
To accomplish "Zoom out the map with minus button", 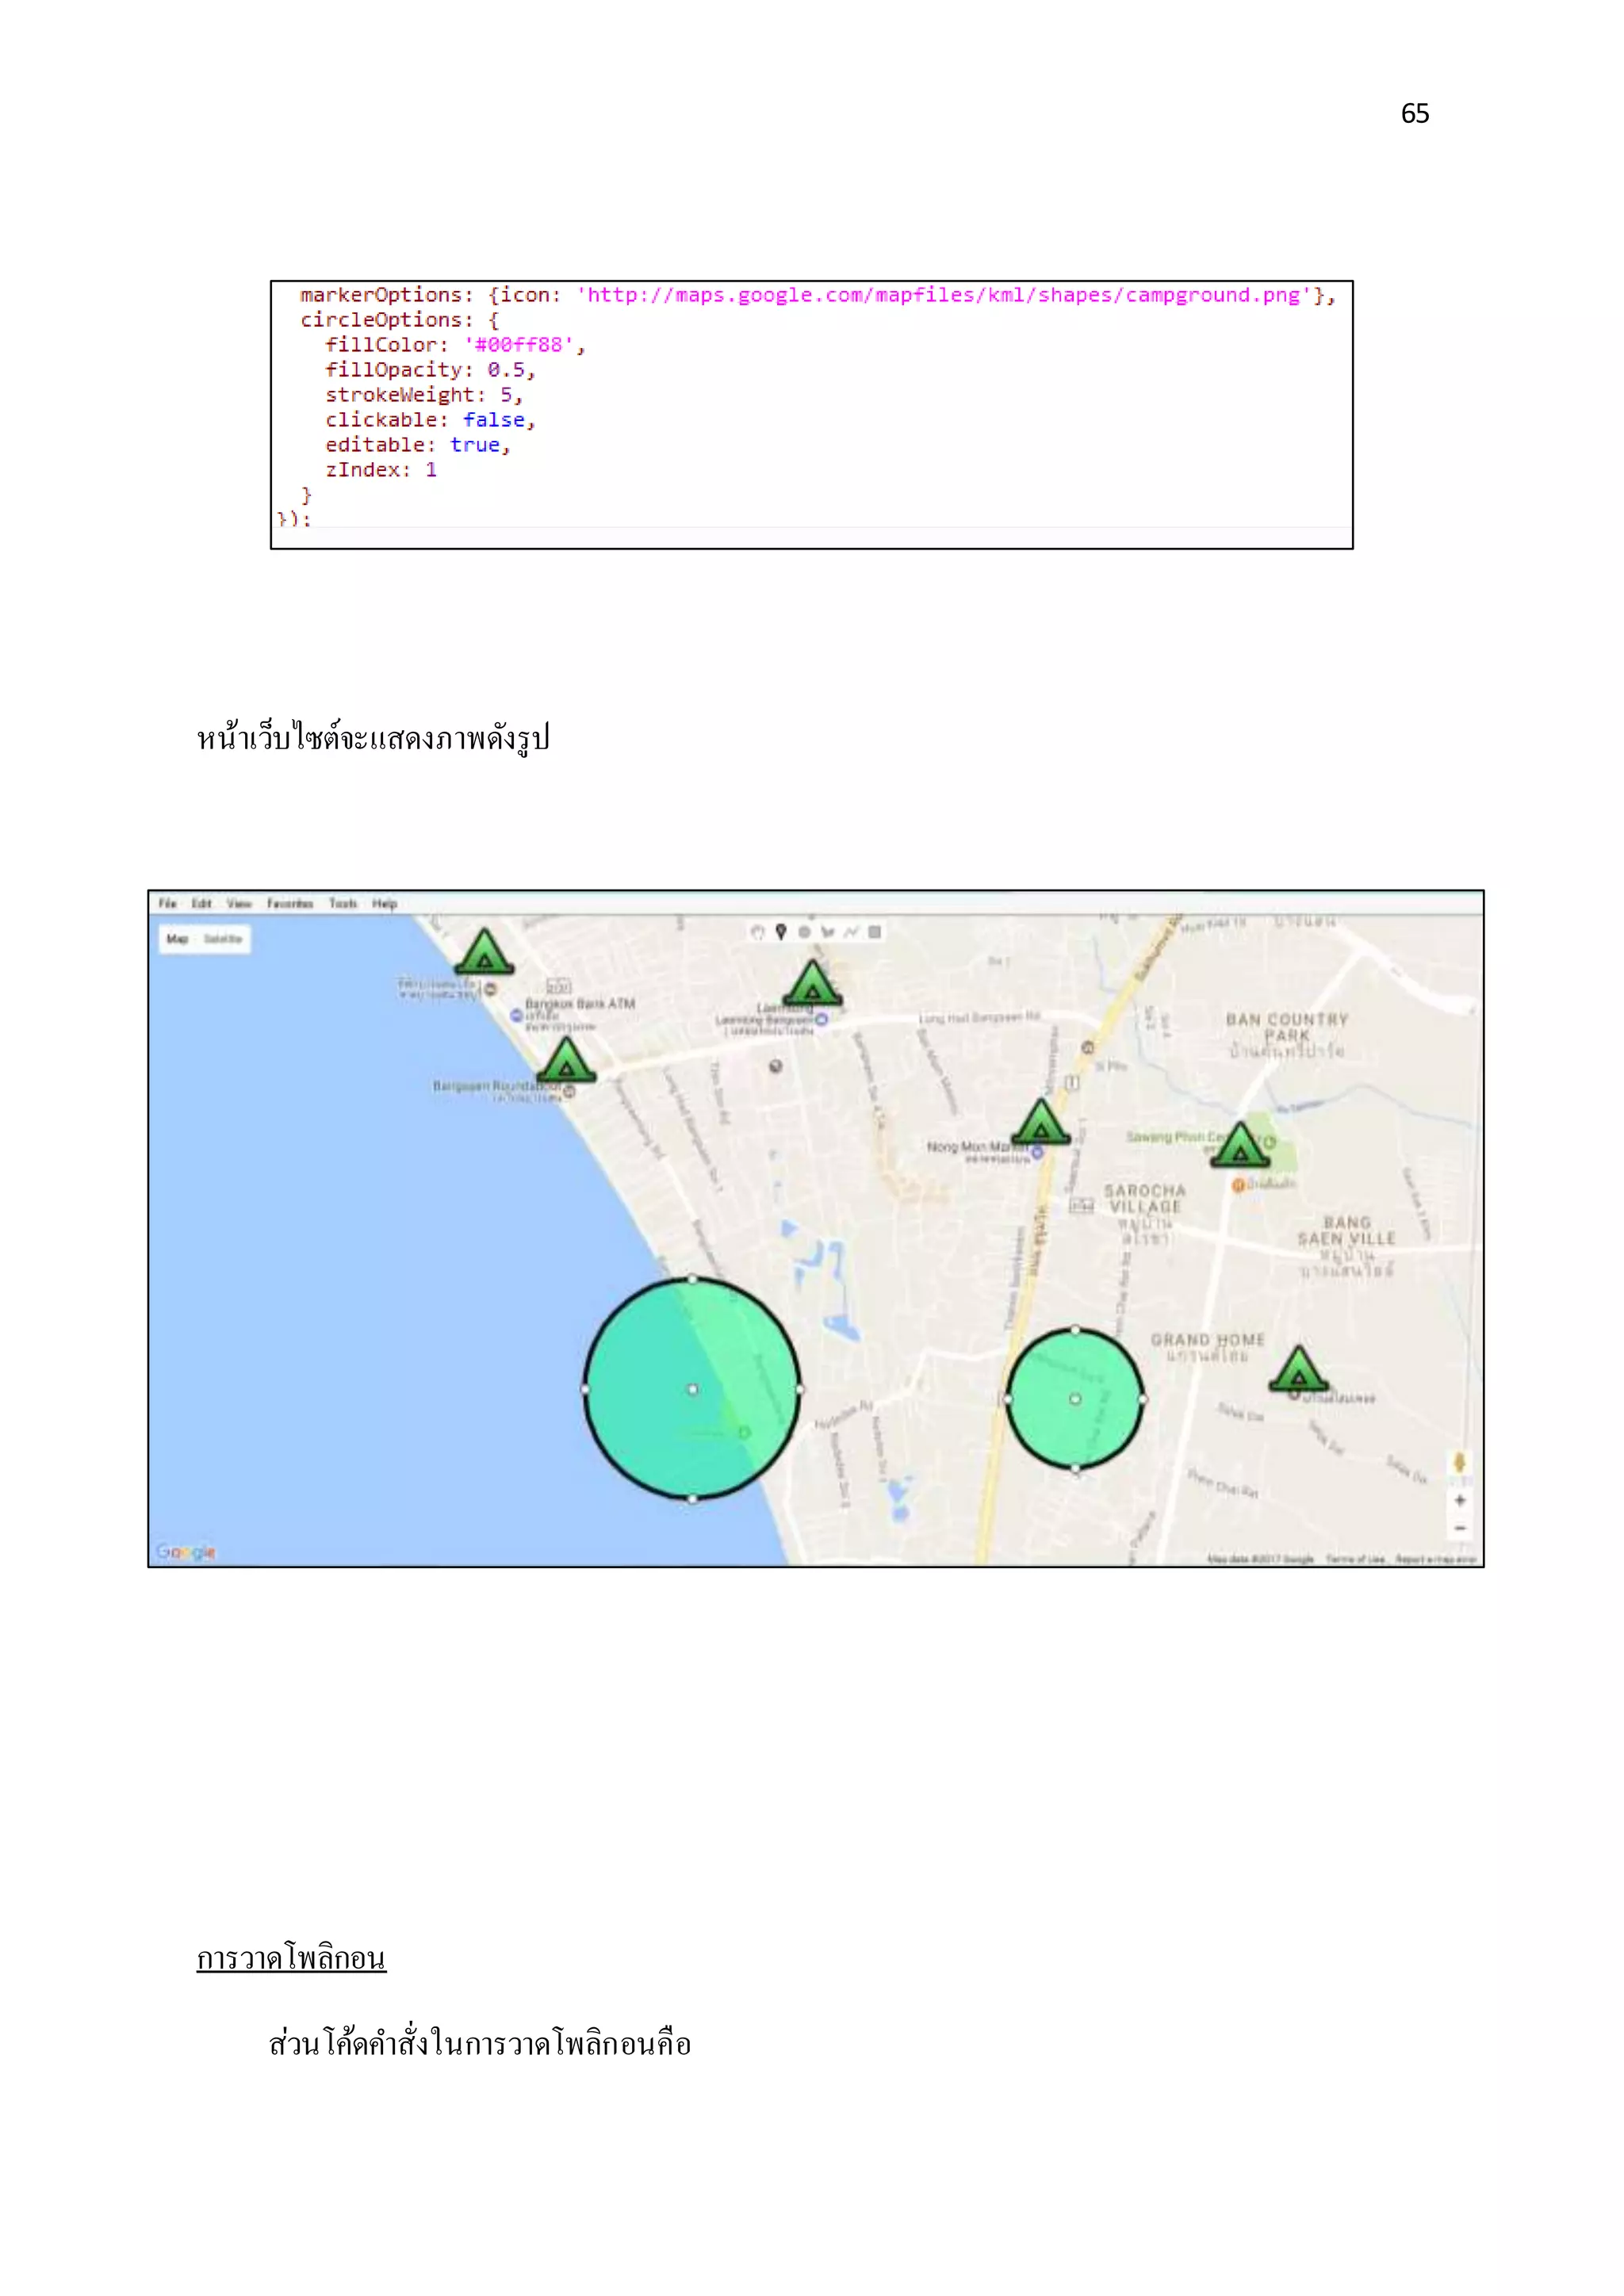I will 1460,1528.
